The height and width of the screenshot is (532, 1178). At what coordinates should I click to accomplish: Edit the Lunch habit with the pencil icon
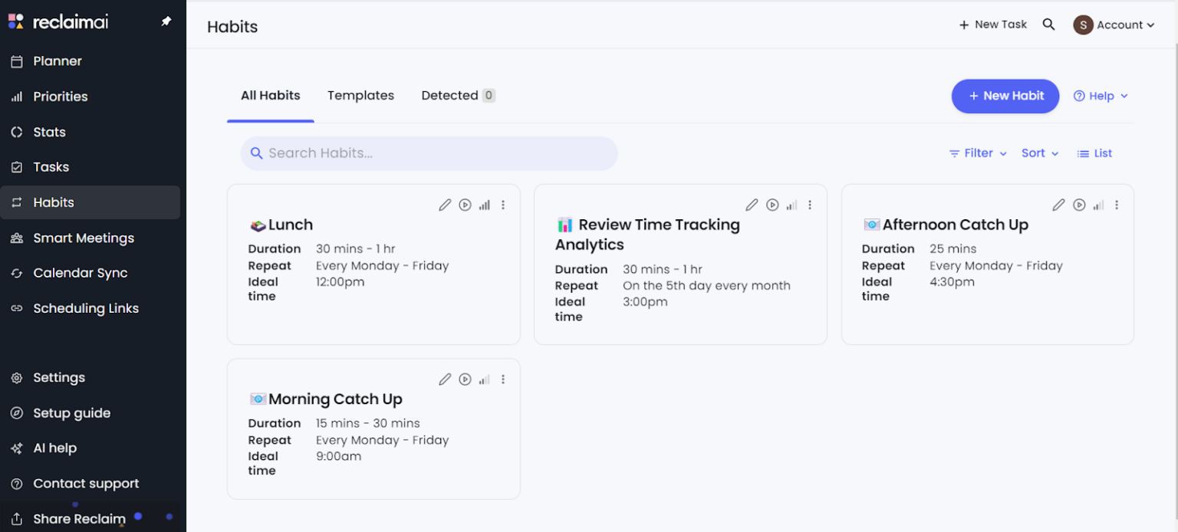[x=445, y=205]
